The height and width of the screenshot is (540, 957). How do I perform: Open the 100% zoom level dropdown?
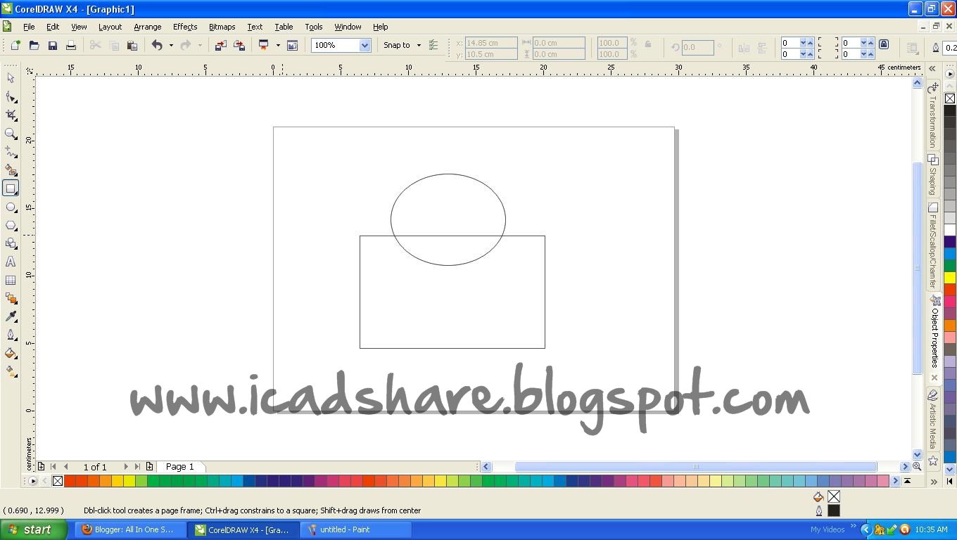(x=365, y=45)
